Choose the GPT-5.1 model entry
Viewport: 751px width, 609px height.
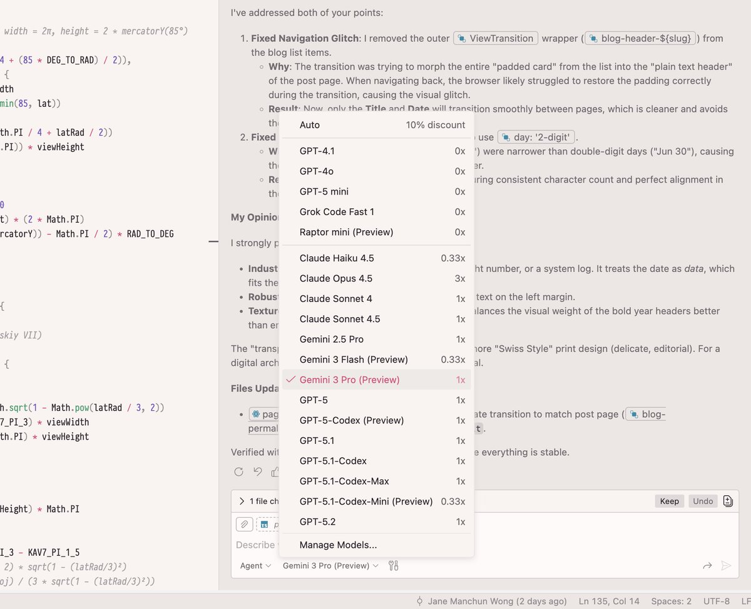376,441
